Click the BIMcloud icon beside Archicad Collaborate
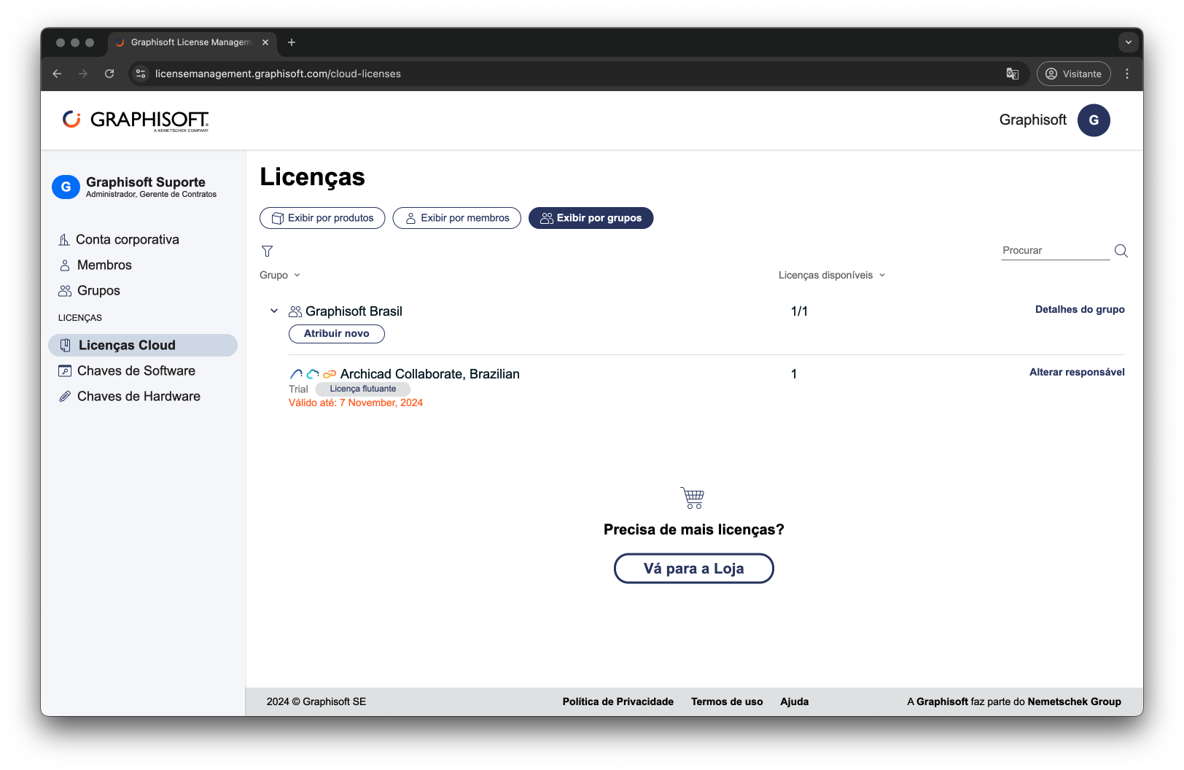1184x770 pixels. coord(313,374)
